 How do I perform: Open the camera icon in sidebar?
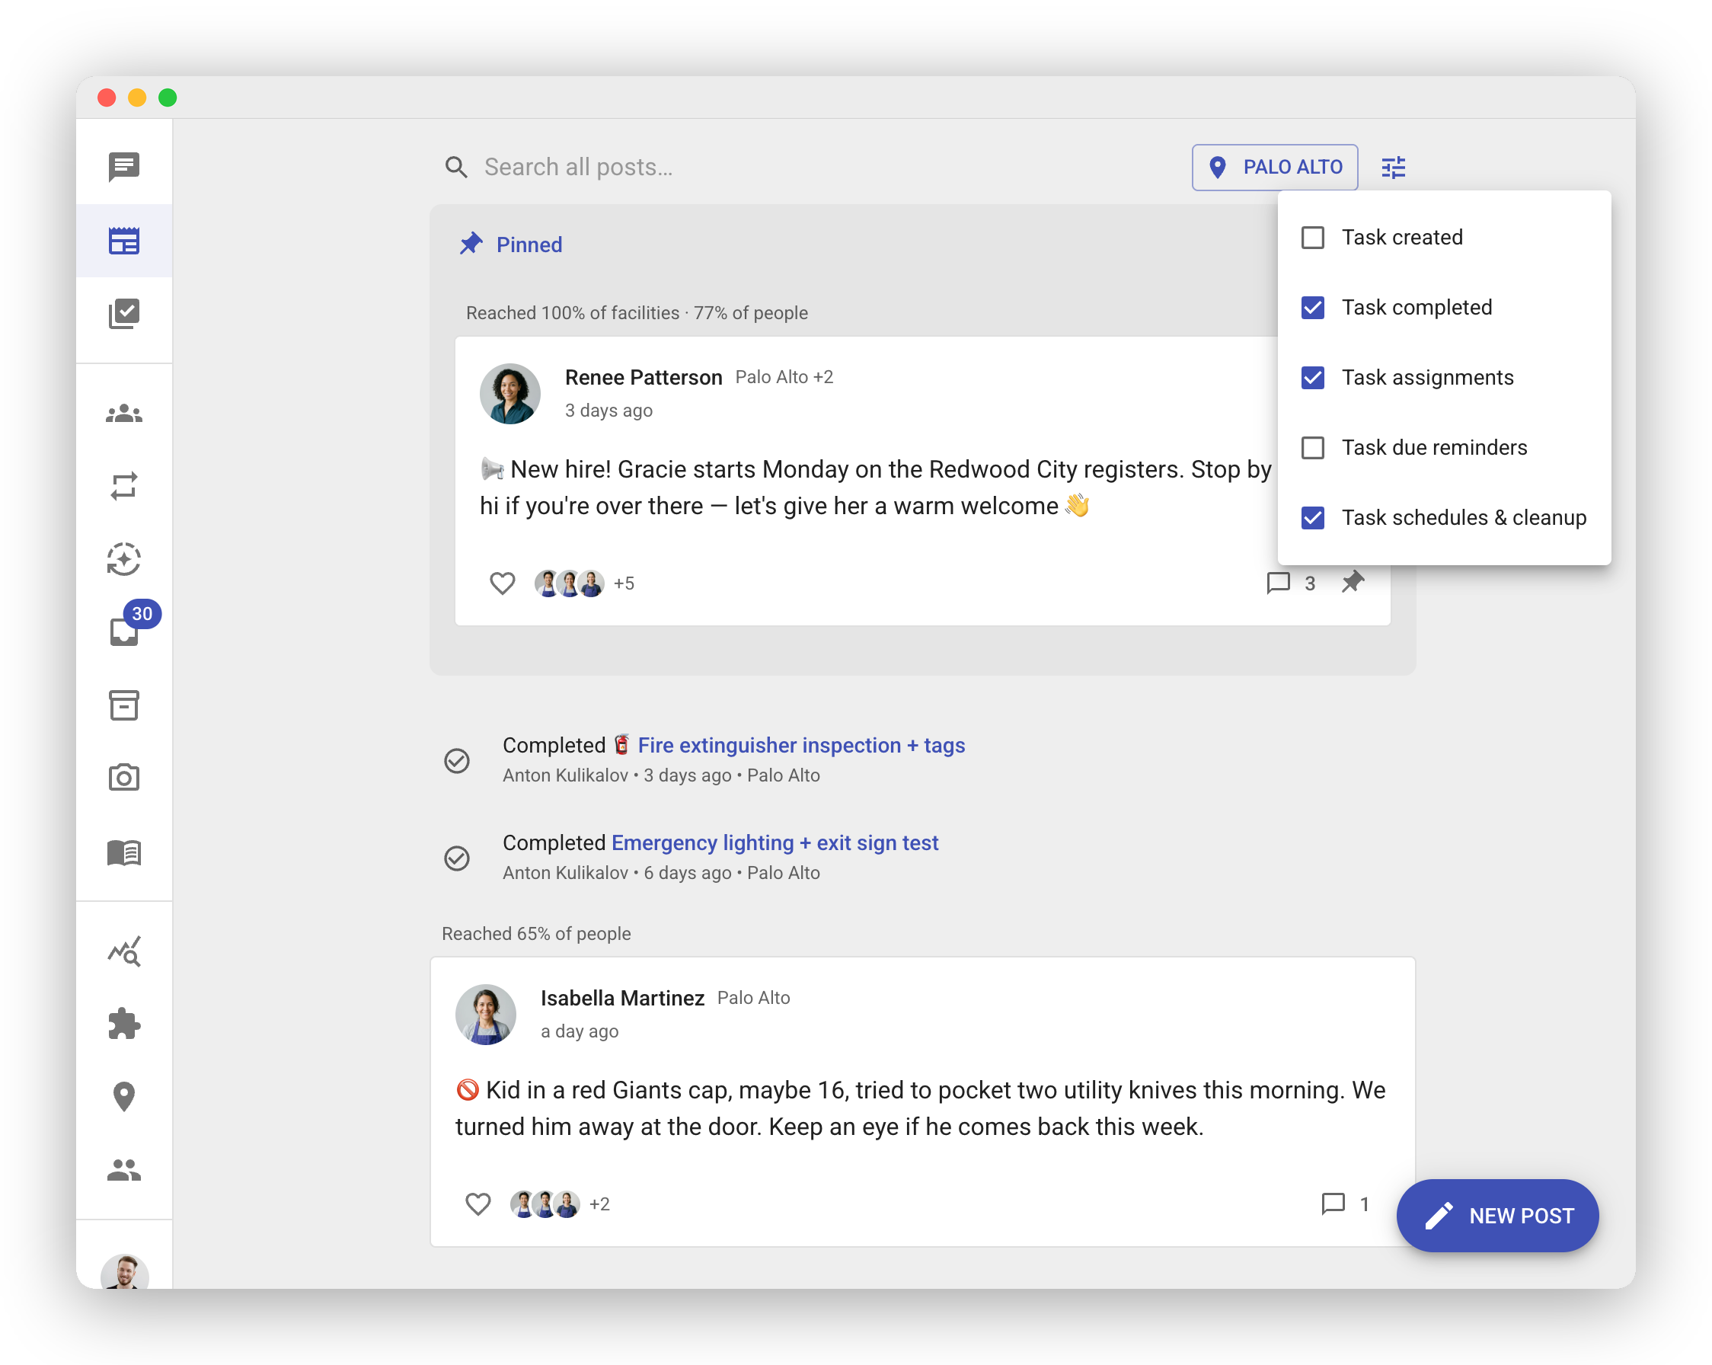[124, 778]
